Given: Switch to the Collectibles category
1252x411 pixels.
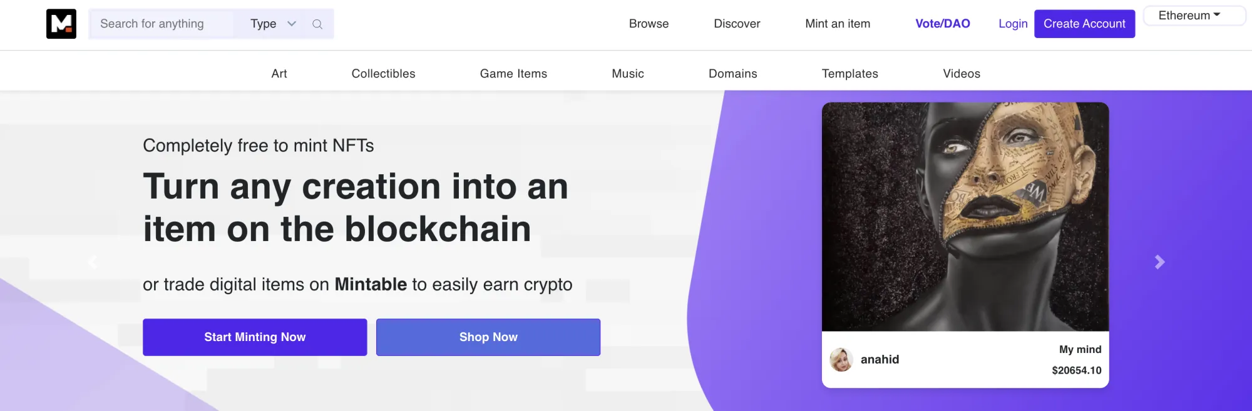Looking at the screenshot, I should tap(382, 73).
